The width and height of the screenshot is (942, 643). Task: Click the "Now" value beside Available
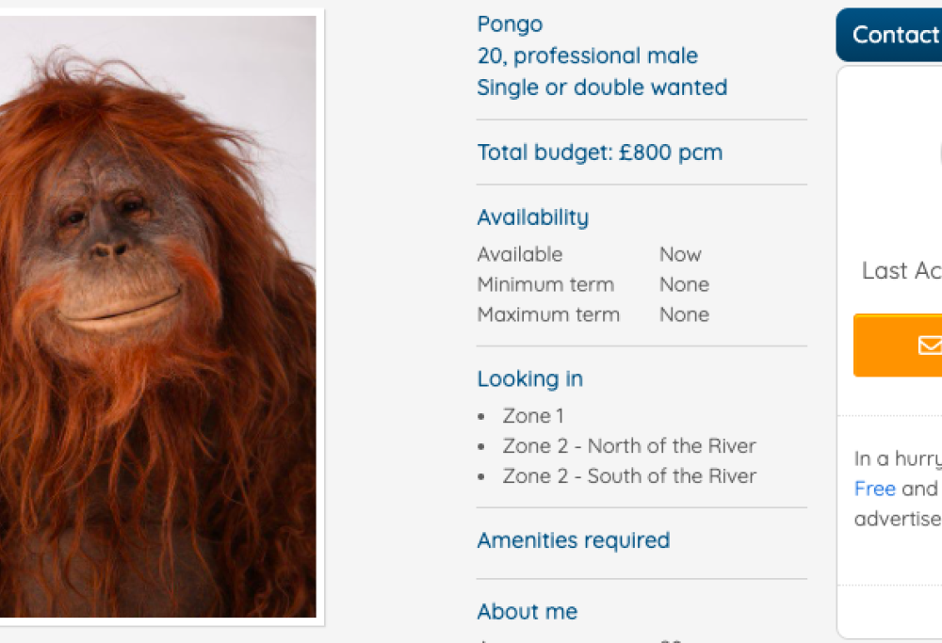pos(680,254)
